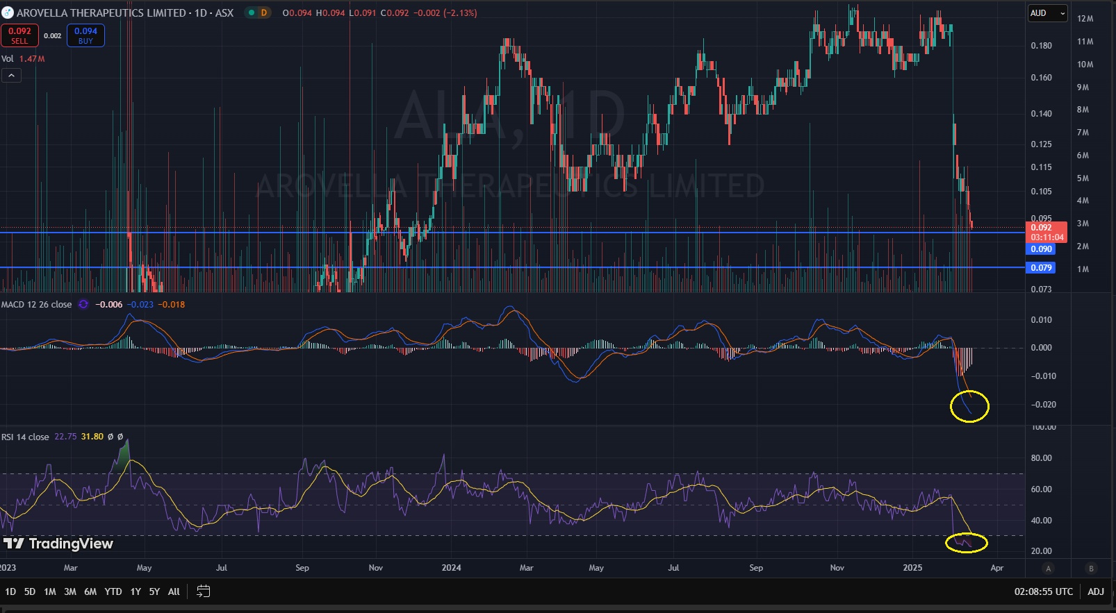Click the Arovella symbol logo icon
1116x613 pixels.
(8, 12)
